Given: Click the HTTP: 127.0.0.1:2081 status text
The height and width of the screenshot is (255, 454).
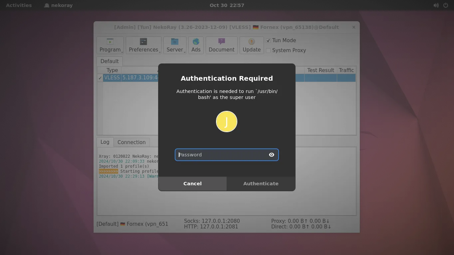Looking at the screenshot, I should pyautogui.click(x=211, y=227).
